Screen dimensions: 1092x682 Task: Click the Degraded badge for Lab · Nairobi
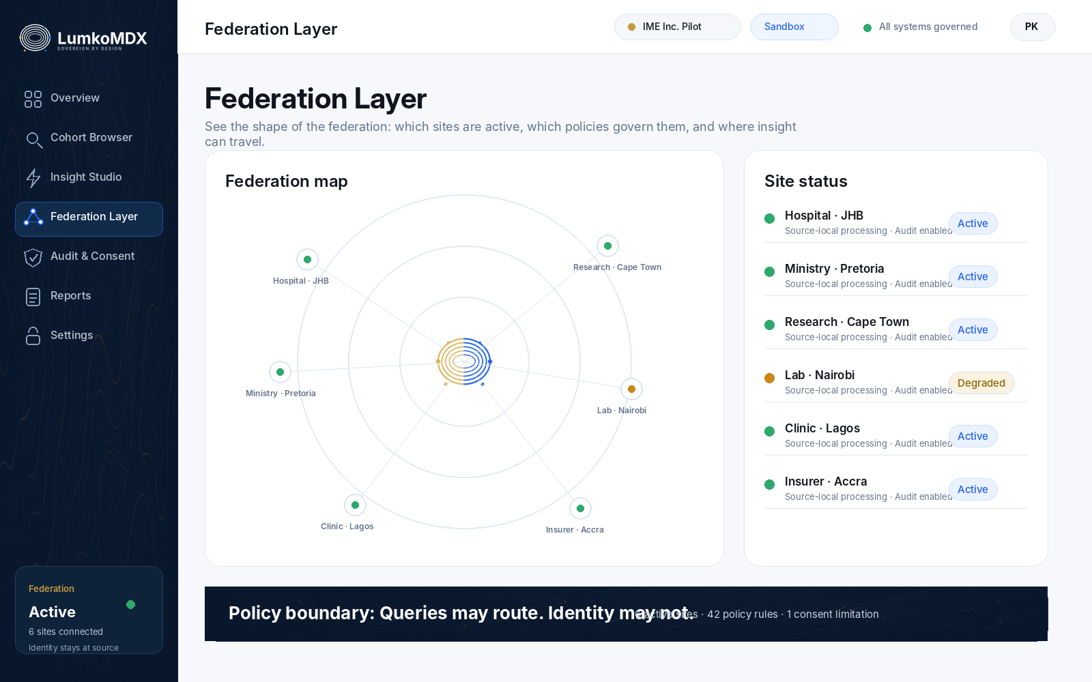point(981,383)
